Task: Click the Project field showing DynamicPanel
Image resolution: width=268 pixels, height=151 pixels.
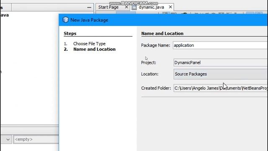Action: tap(221, 62)
